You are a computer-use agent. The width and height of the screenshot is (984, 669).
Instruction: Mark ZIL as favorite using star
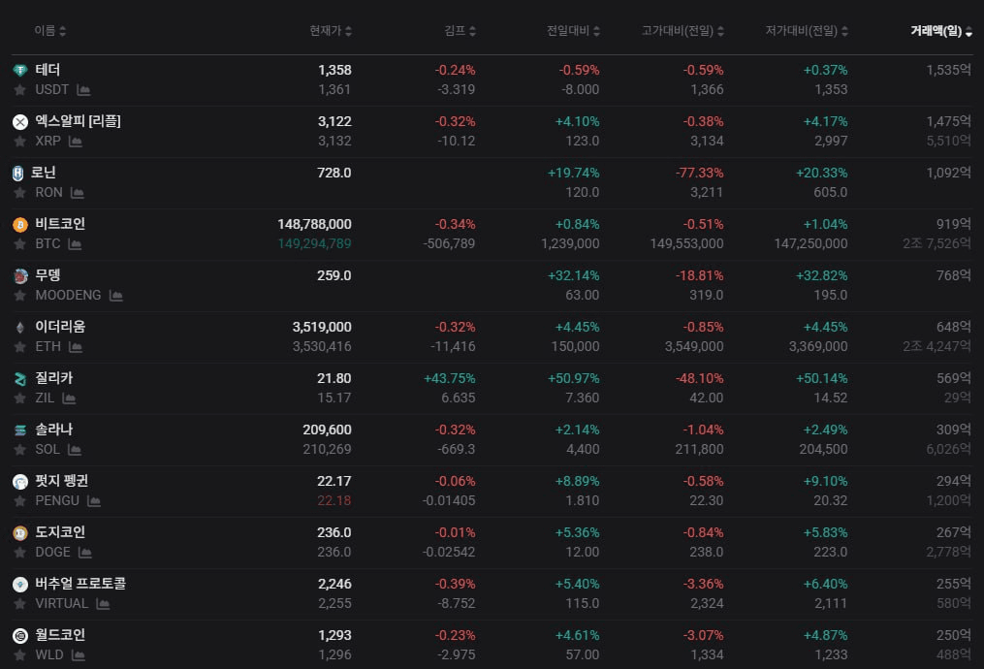[x=20, y=399]
